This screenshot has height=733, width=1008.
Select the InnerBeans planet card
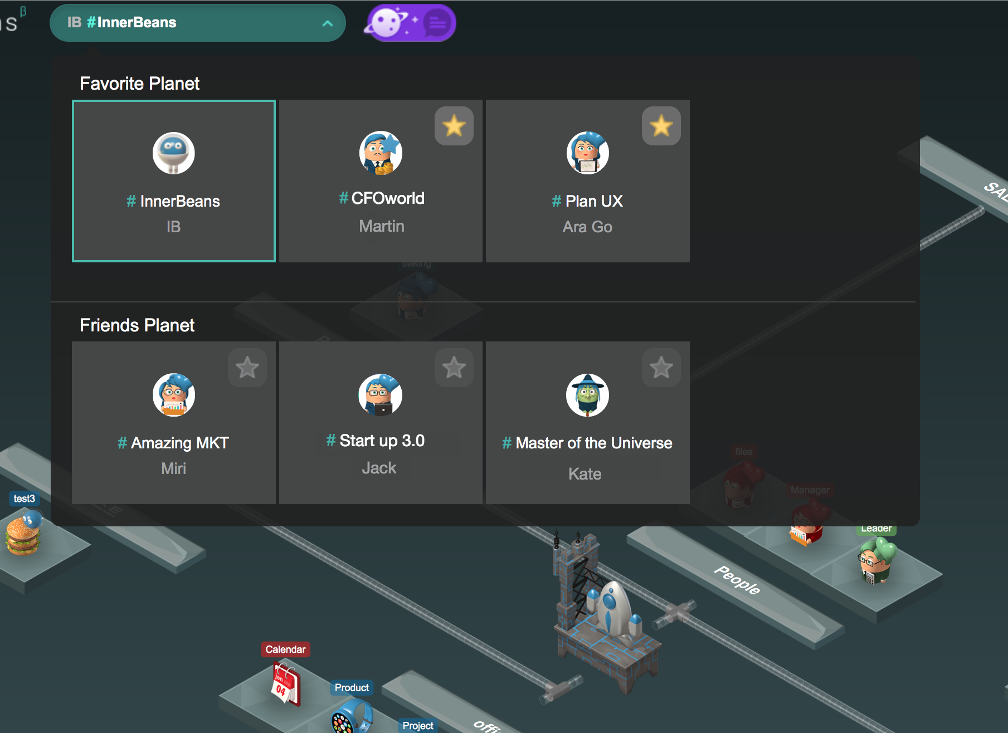click(x=174, y=181)
